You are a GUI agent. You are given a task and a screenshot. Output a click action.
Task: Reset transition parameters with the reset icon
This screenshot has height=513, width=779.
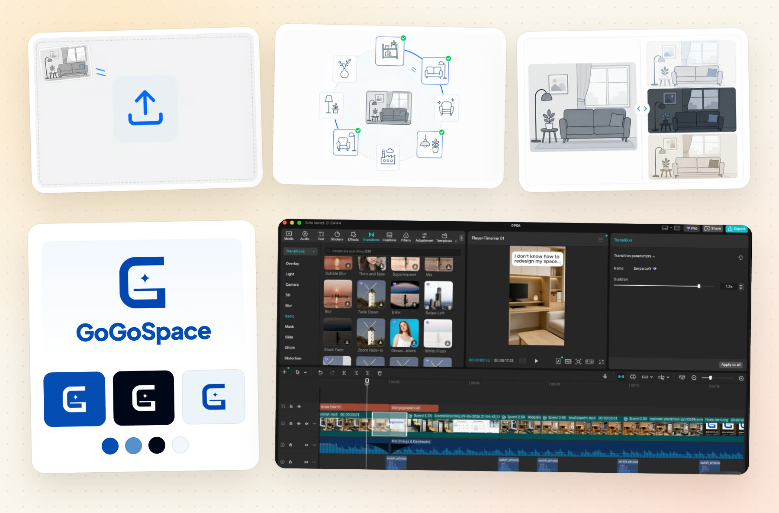[x=740, y=257]
